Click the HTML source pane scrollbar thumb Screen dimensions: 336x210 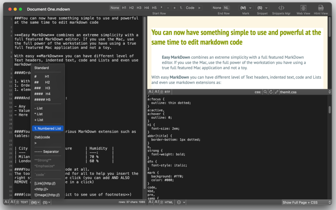(330, 110)
